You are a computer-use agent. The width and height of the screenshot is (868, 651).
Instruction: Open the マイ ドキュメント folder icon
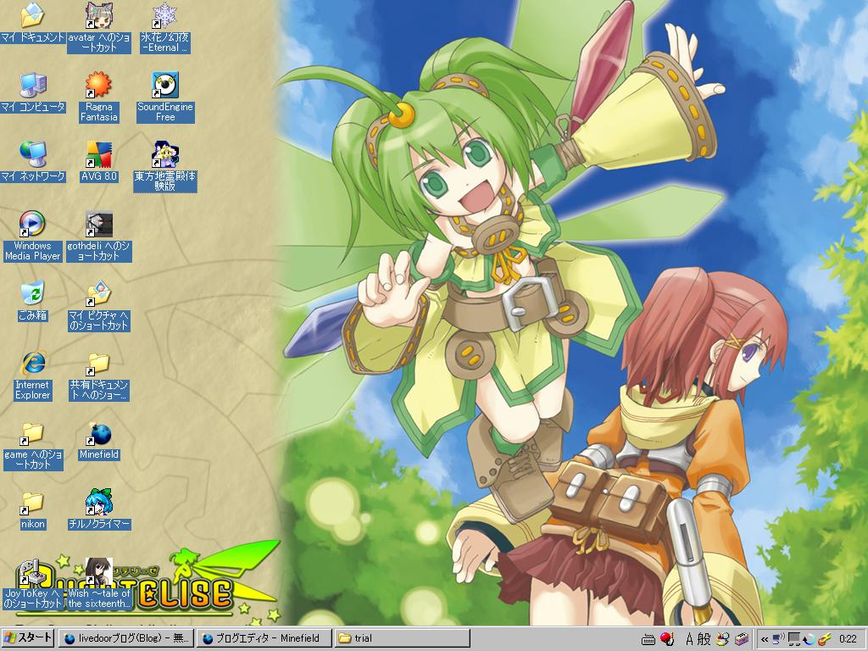(x=32, y=15)
